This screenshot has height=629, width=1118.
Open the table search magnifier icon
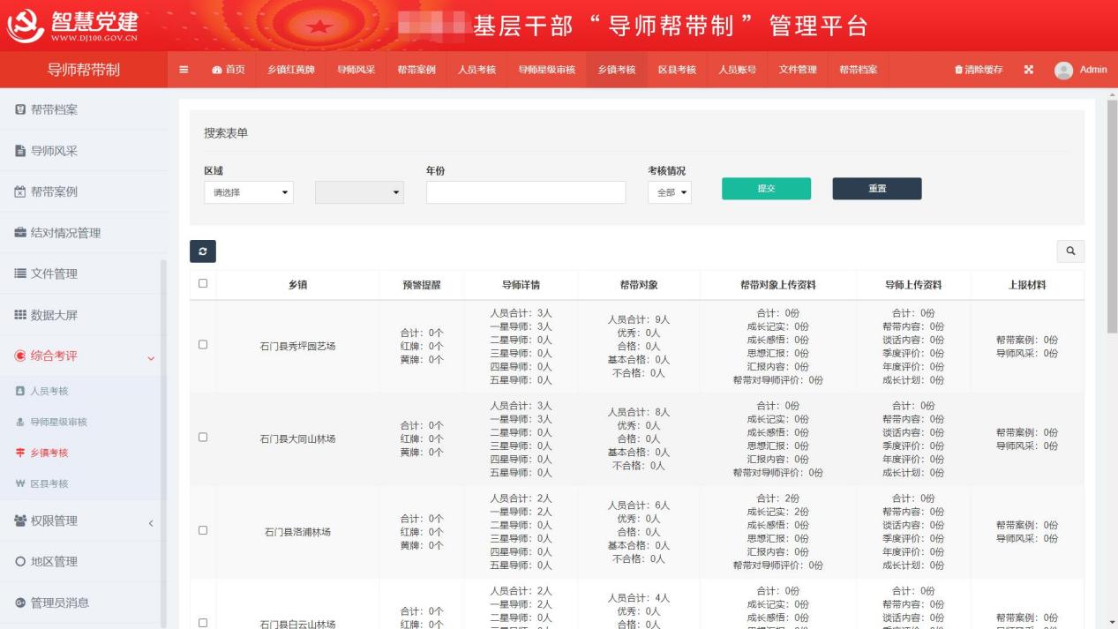[1070, 251]
